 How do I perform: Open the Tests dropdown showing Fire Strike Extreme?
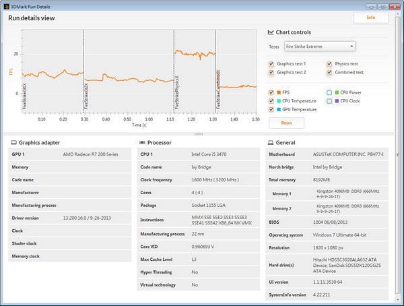321,47
